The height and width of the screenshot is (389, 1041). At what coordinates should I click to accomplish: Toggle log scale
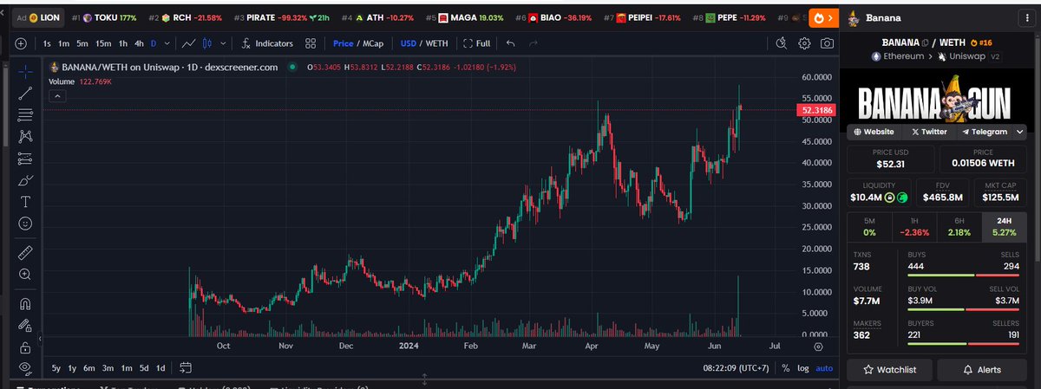point(802,368)
